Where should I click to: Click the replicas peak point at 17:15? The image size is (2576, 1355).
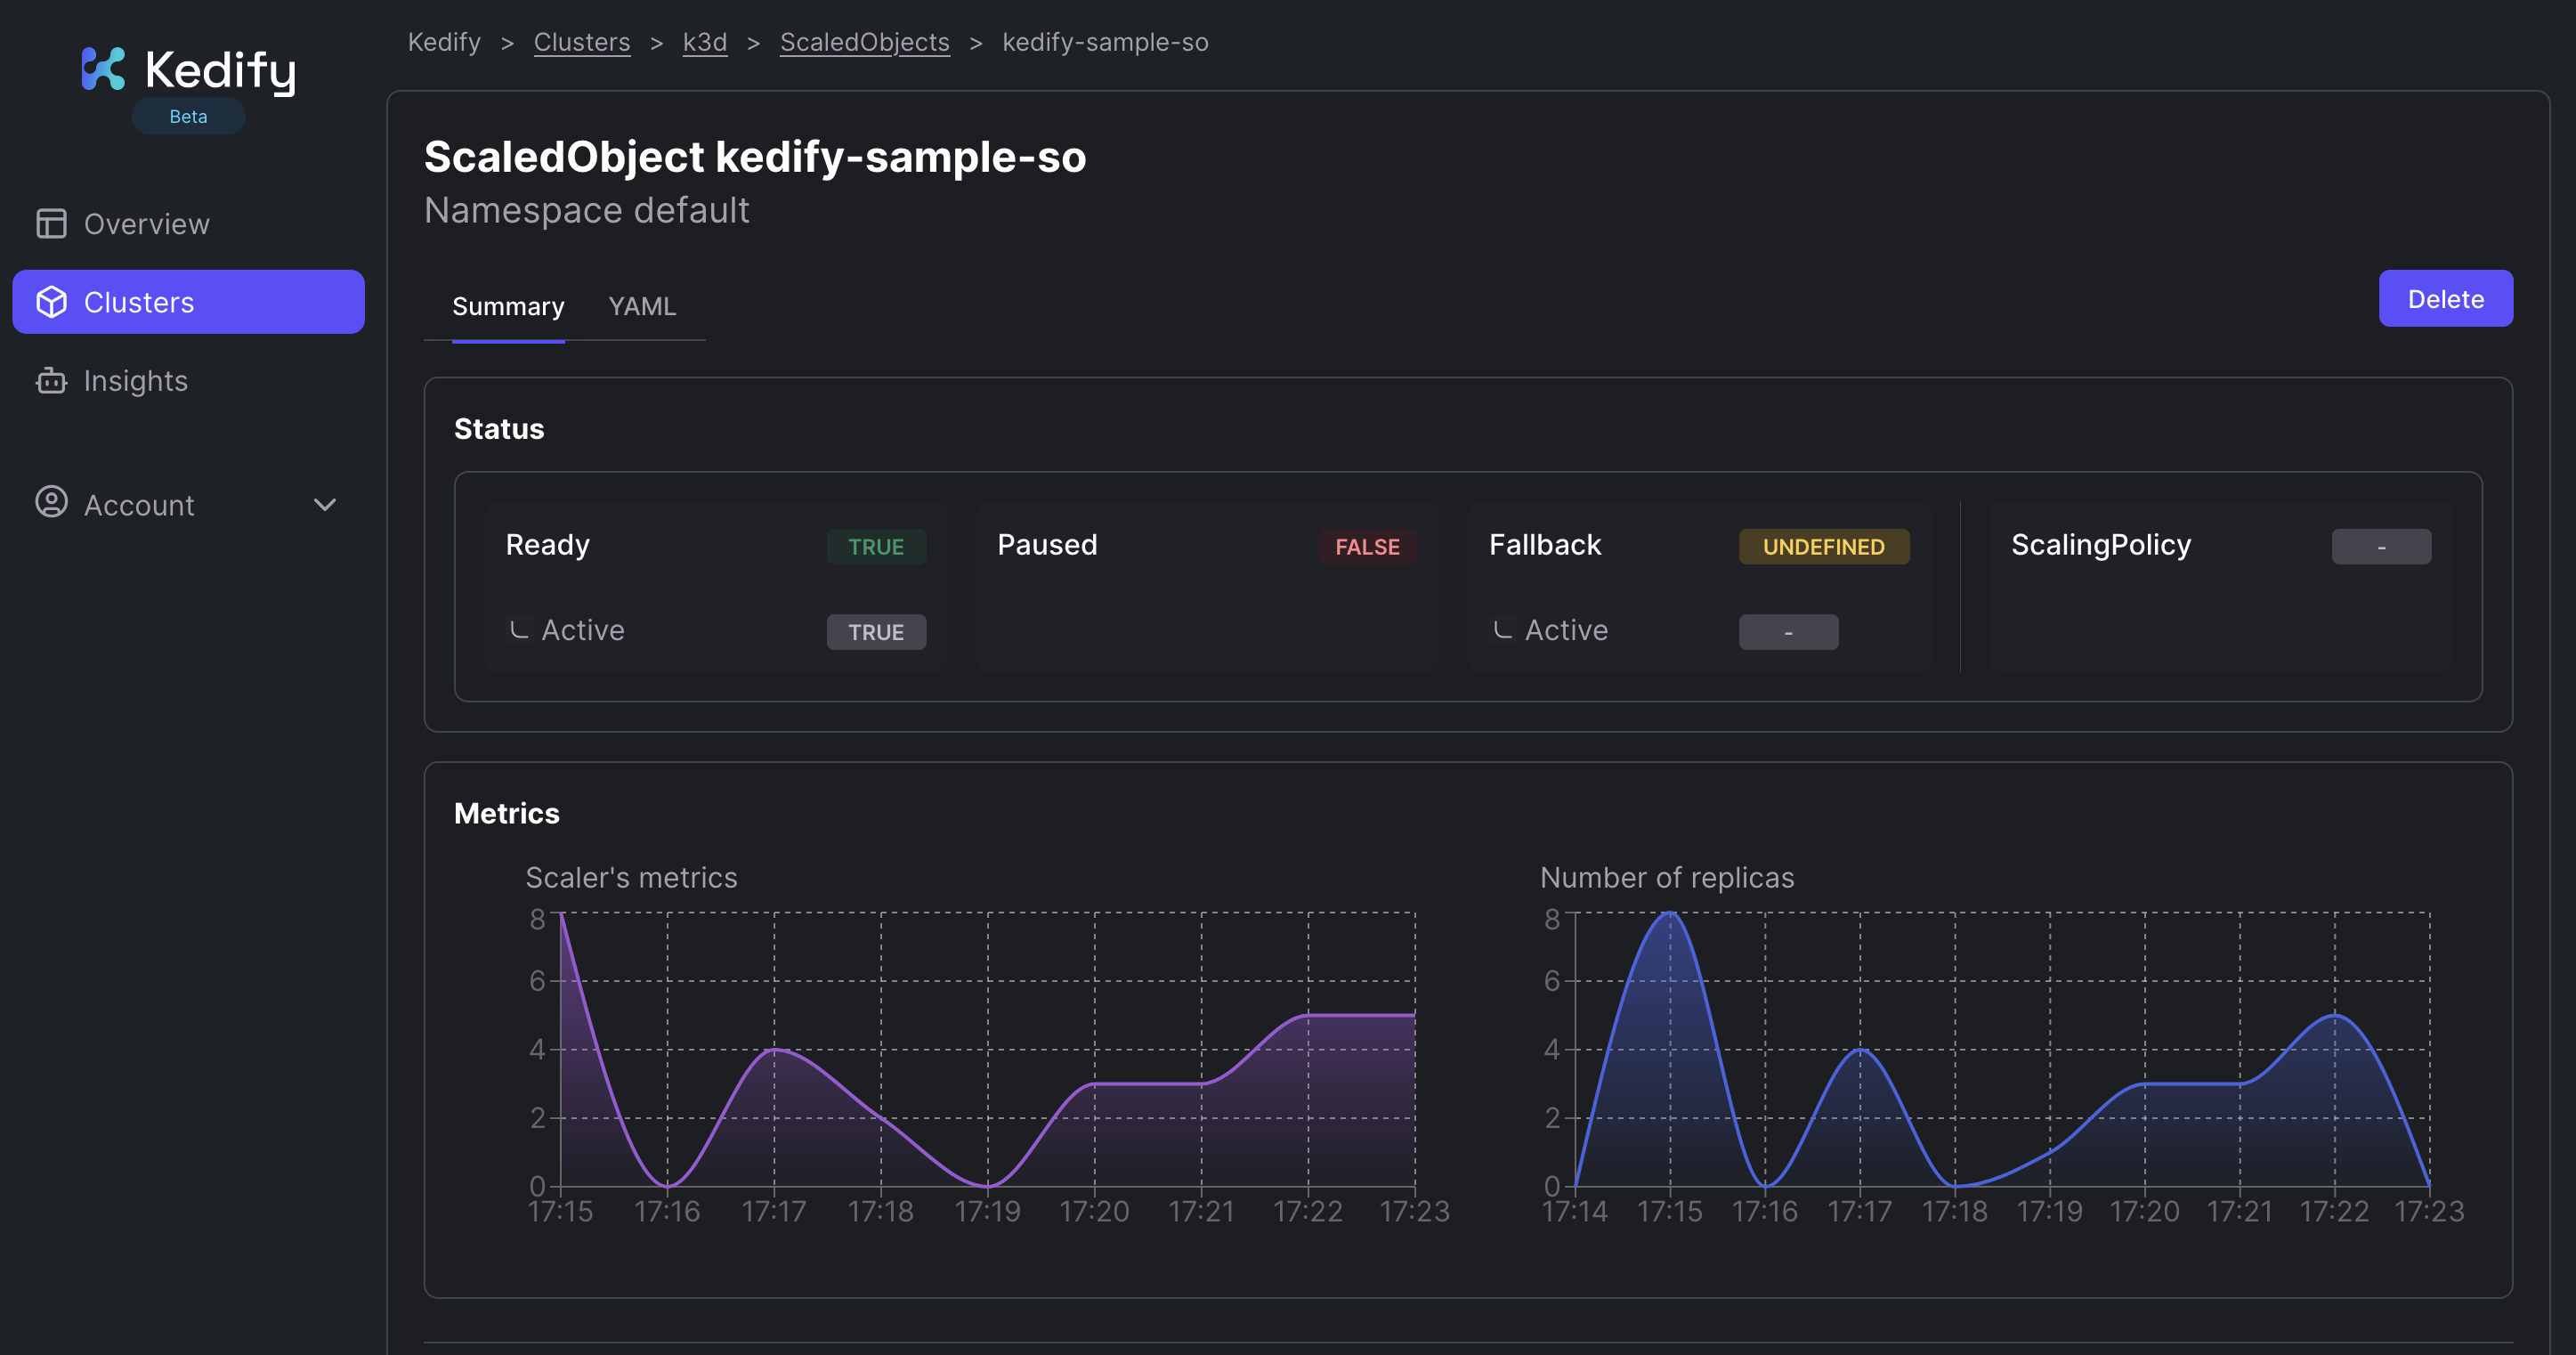[1670, 913]
